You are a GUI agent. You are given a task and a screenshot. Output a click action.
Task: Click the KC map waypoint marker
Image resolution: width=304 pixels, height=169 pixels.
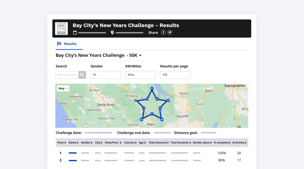[152, 89]
